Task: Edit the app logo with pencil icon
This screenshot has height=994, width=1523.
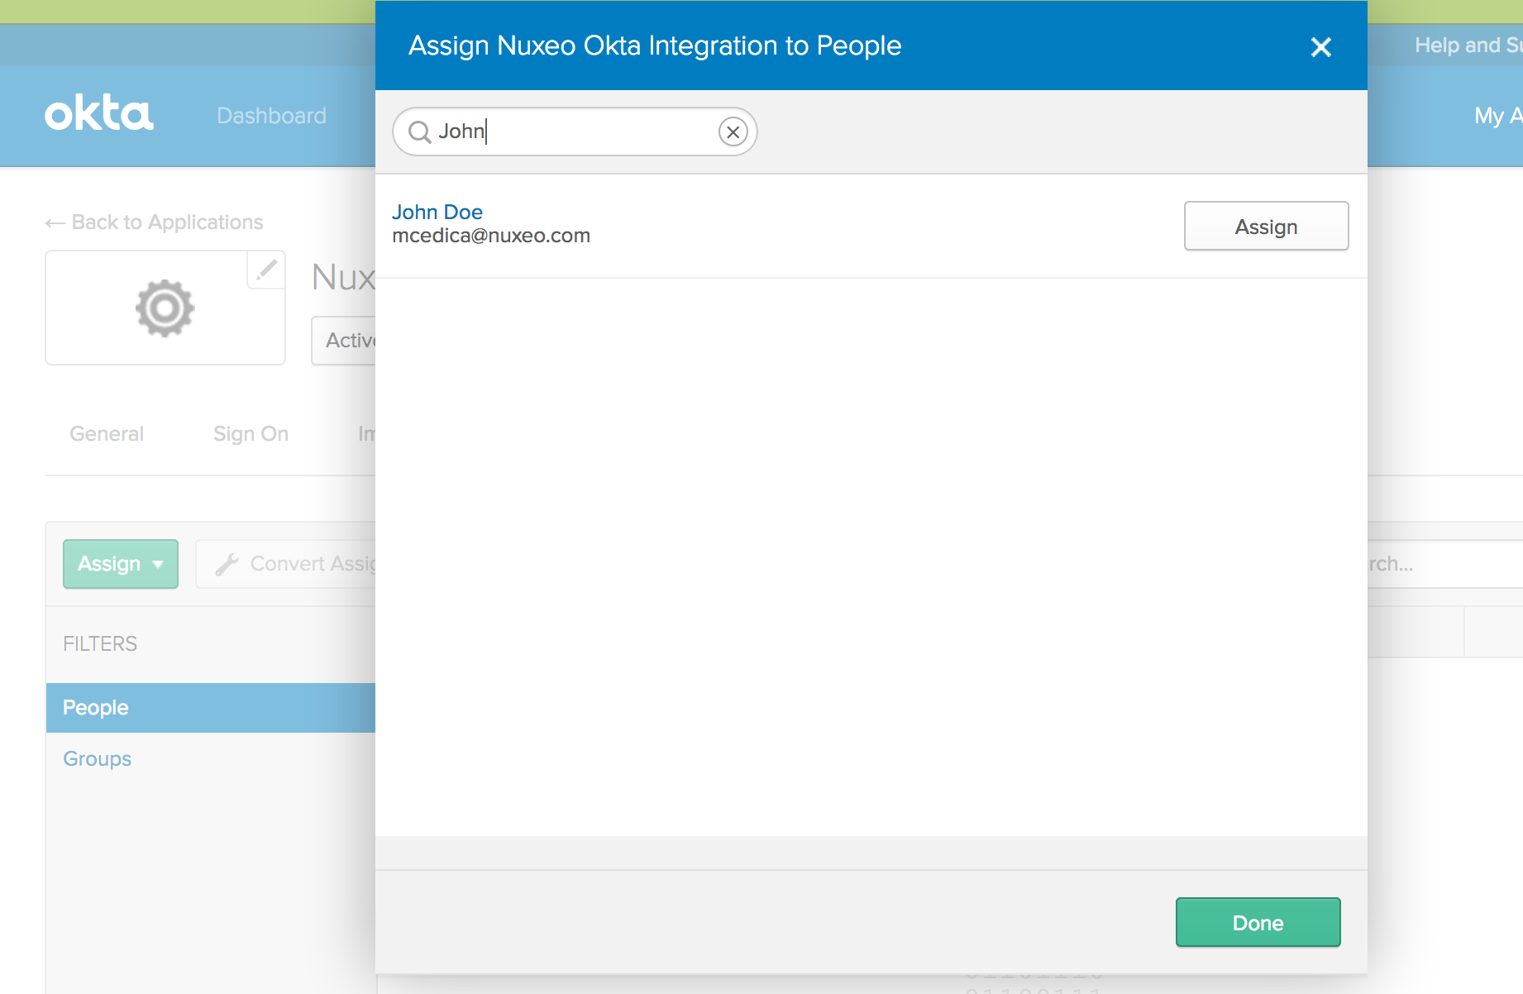Action: pyautogui.click(x=266, y=270)
